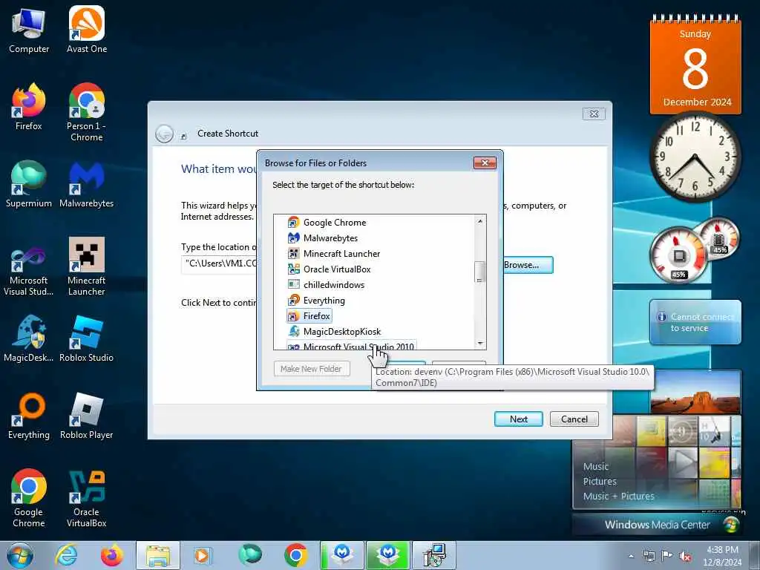This screenshot has height=570, width=760.
Task: Click the browse list scrollbar thumb
Action: (480, 272)
